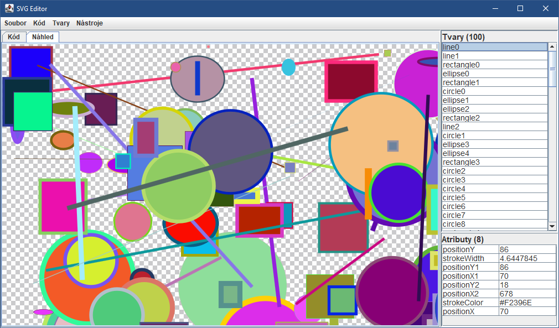Screen dimensions: 559x328
Task: Edit the positionX1 value 70
Action: point(527,277)
